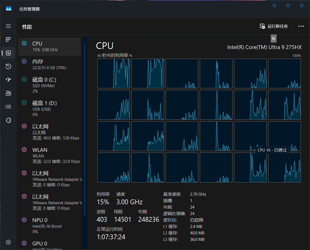
Task: Click the large CPU graph heading
Action: [x=105, y=46]
